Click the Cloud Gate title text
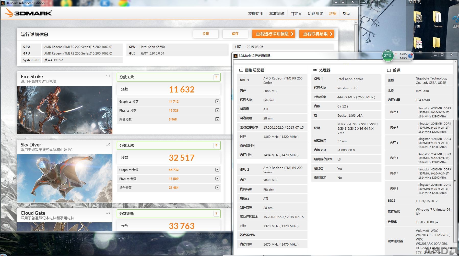The image size is (459, 256). [33, 213]
